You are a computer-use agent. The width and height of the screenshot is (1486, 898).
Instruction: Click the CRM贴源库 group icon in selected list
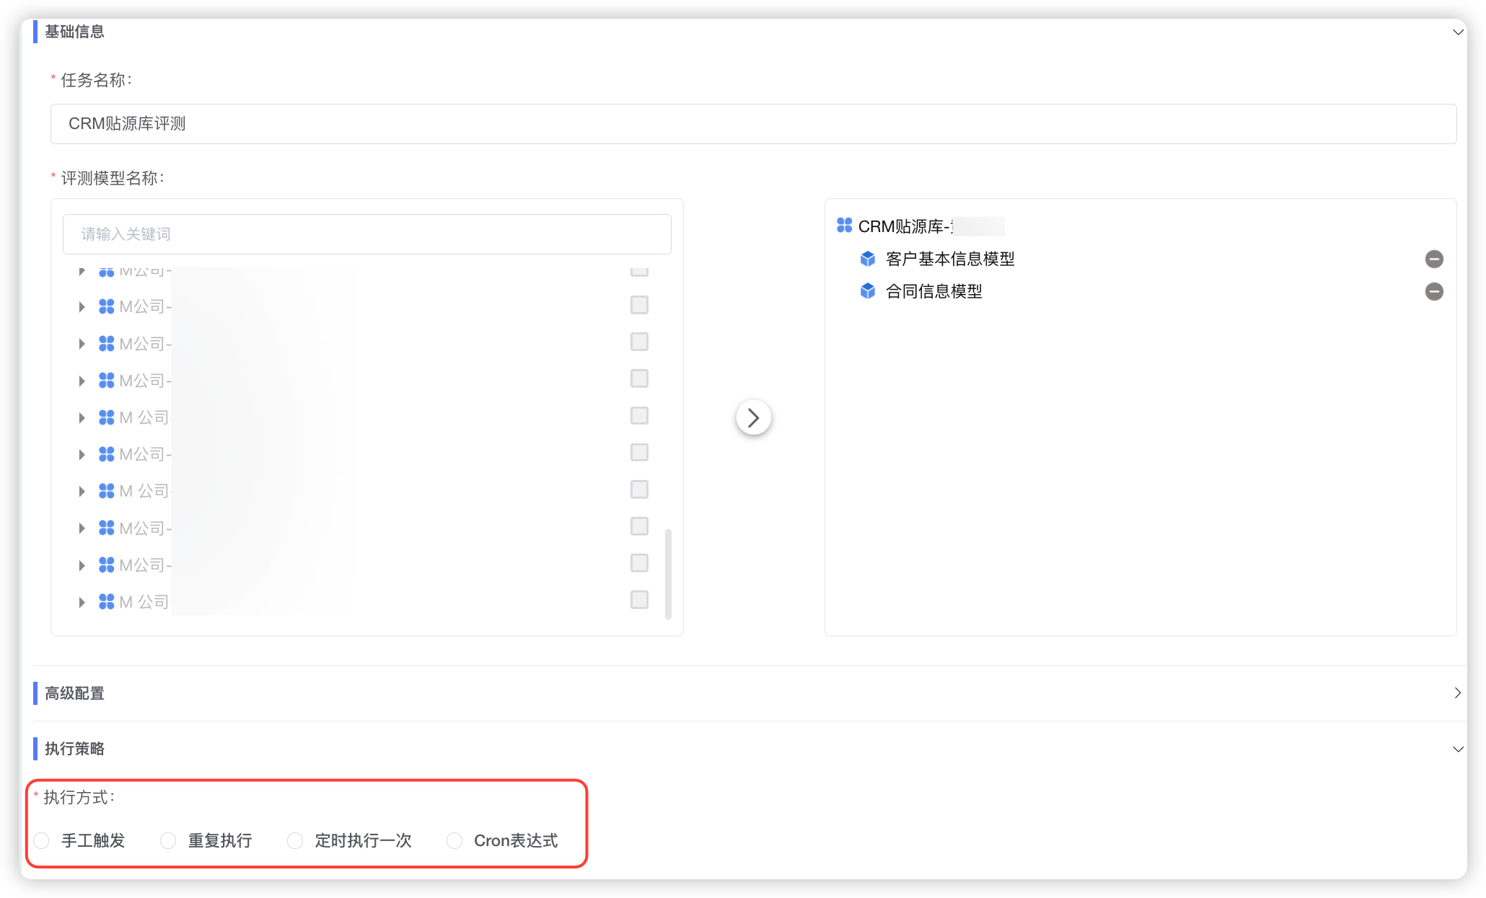(x=844, y=226)
